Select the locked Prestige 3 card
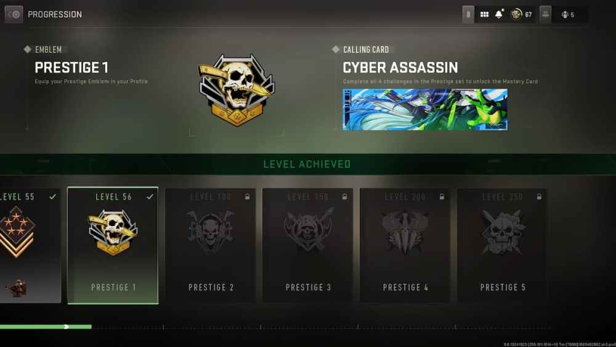Image resolution: width=616 pixels, height=347 pixels. click(307, 245)
